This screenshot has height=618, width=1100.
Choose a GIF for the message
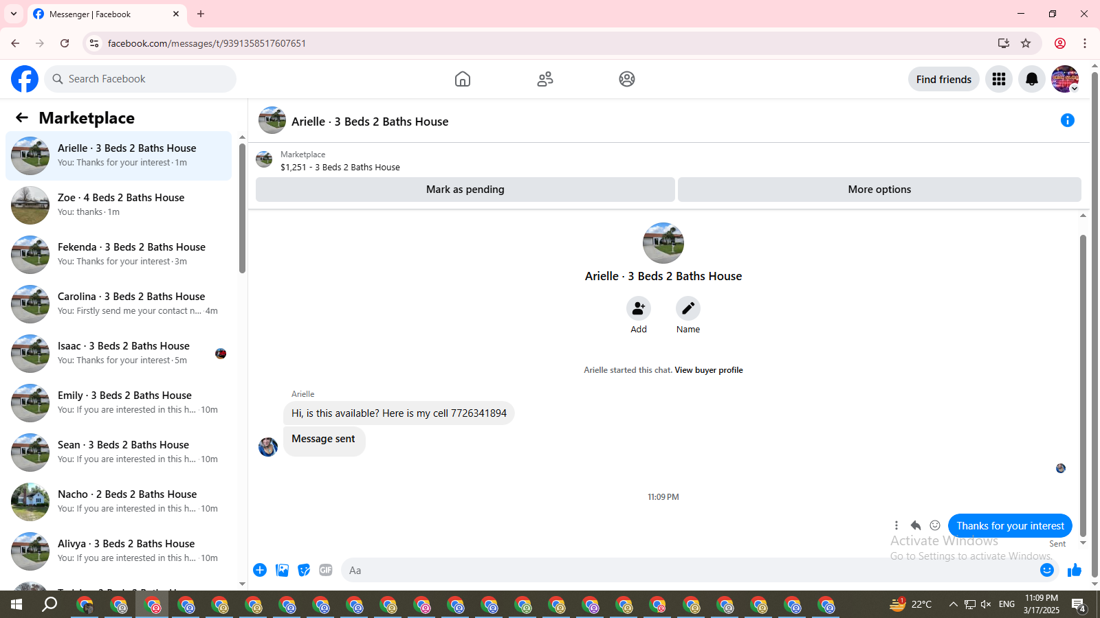tap(326, 570)
